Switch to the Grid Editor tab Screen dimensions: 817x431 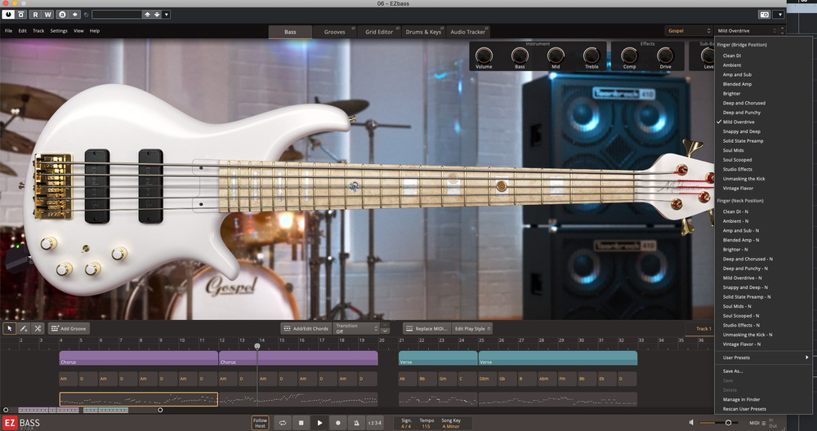point(379,32)
